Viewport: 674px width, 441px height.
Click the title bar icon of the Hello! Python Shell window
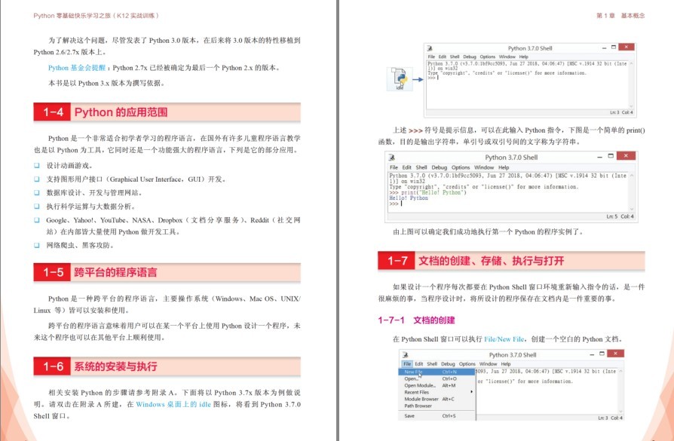click(391, 158)
